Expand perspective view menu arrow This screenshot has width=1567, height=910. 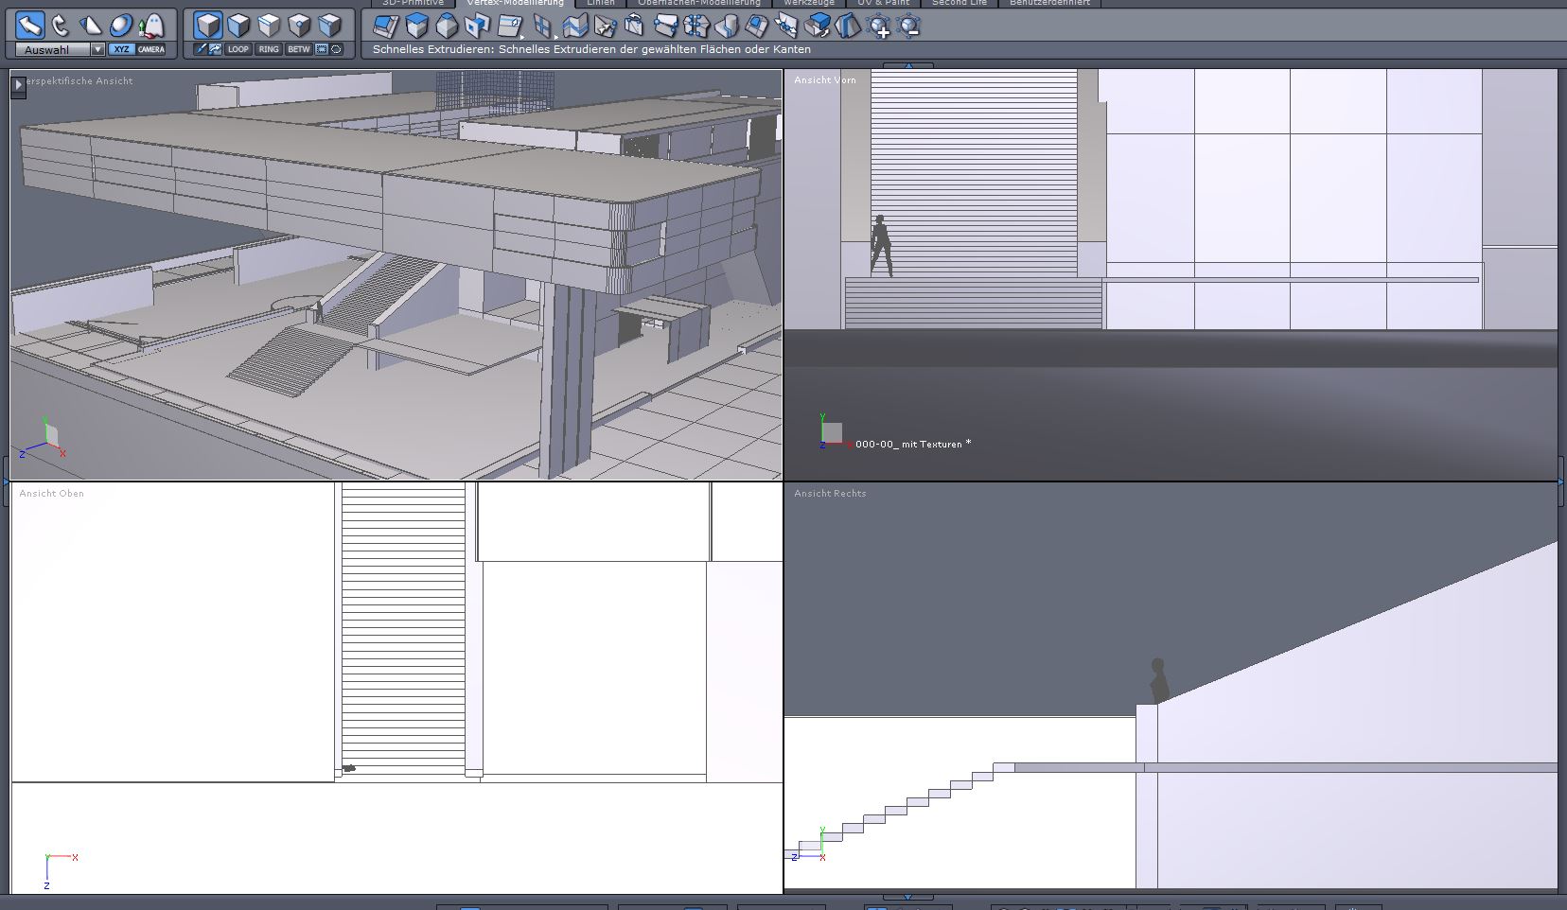point(18,85)
